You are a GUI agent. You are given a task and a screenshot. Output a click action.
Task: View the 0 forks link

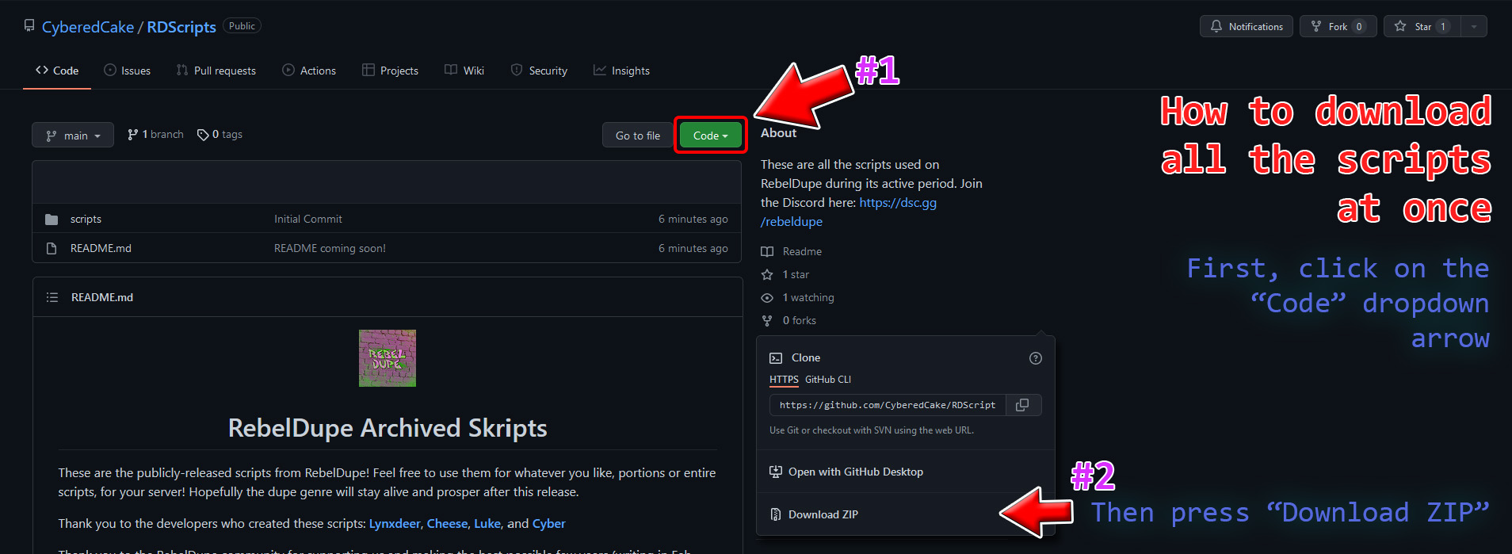pos(800,320)
